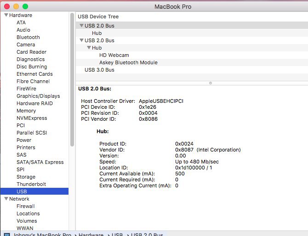Open the Bluetooth hardware entry
Viewport: 308px width, 236px height.
(28, 37)
